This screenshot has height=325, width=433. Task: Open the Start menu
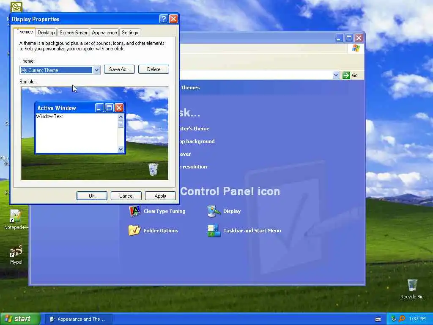[x=20, y=319]
